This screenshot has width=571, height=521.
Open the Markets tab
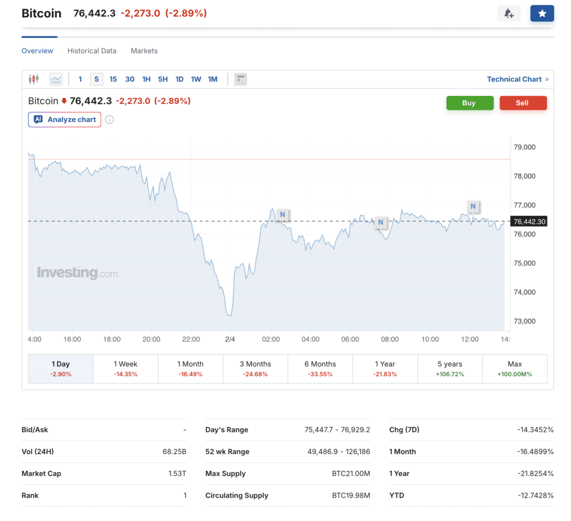tap(144, 51)
